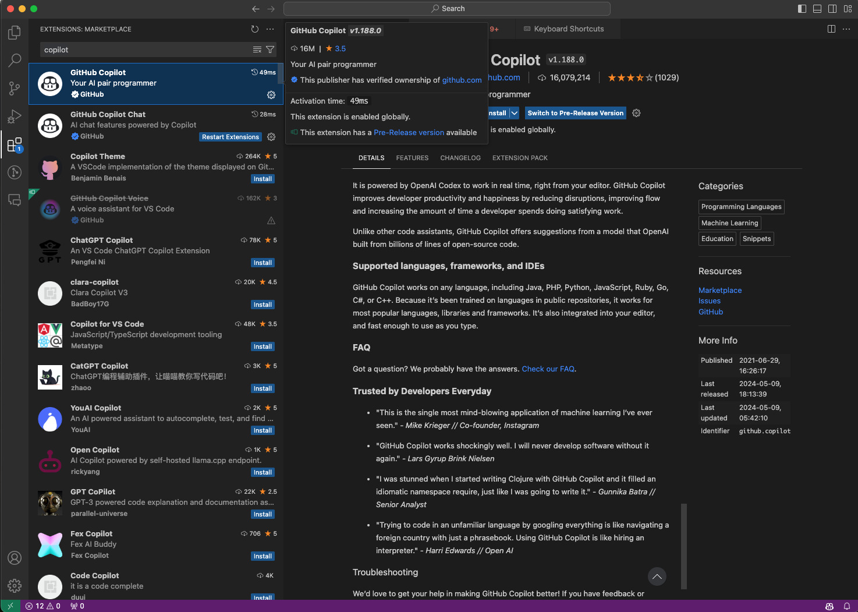The height and width of the screenshot is (612, 858).
Task: Refresh the extensions marketplace list
Action: click(x=254, y=29)
